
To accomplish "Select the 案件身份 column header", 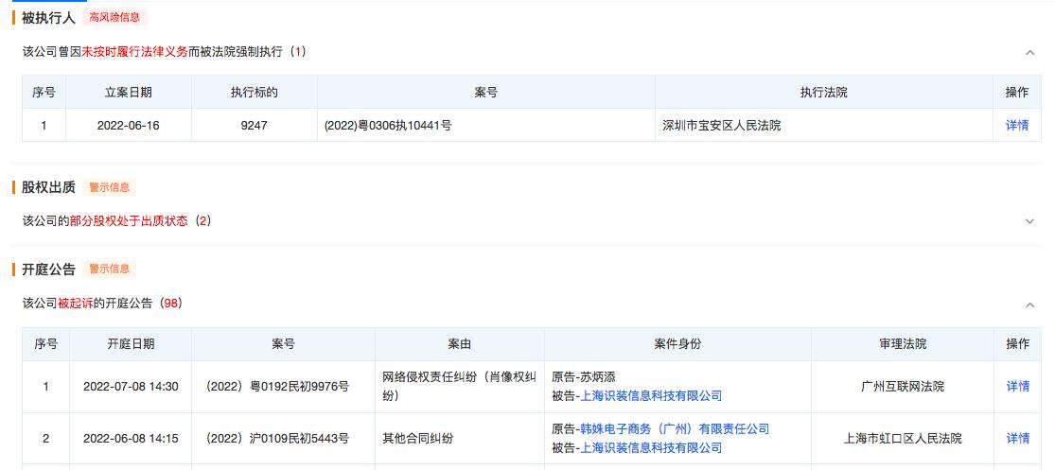I will [x=677, y=344].
